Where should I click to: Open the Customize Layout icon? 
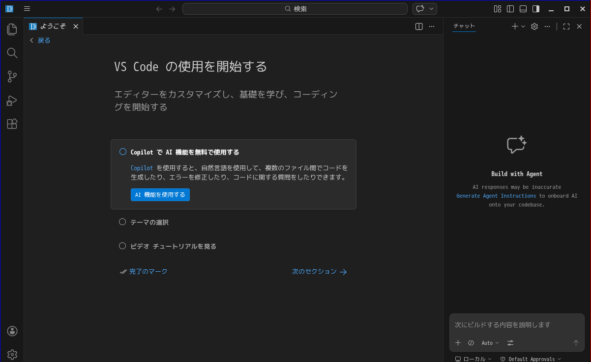[x=498, y=9]
